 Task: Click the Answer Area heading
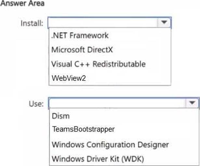pyautogui.click(x=22, y=3)
